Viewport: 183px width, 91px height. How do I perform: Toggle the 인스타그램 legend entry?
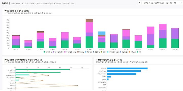click(x=124, y=52)
